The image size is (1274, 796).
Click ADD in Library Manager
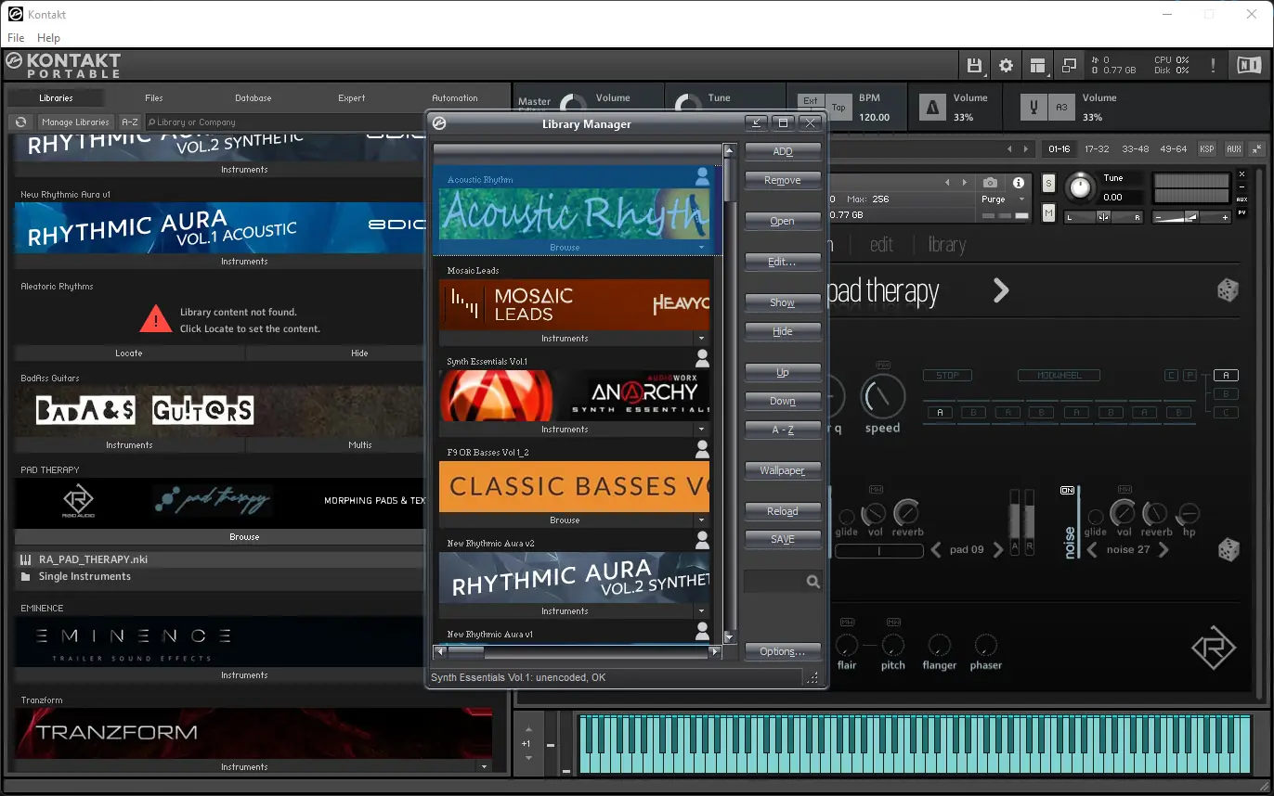[783, 151]
